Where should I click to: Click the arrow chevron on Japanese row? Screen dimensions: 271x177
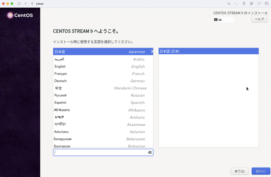click(152, 51)
